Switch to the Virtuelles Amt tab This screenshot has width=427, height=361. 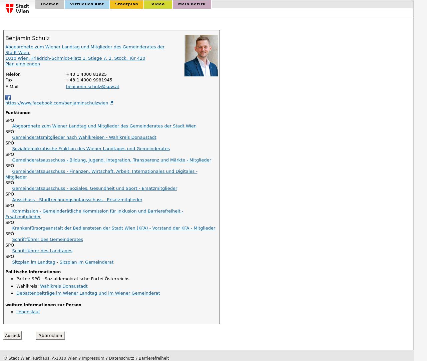pos(87,4)
